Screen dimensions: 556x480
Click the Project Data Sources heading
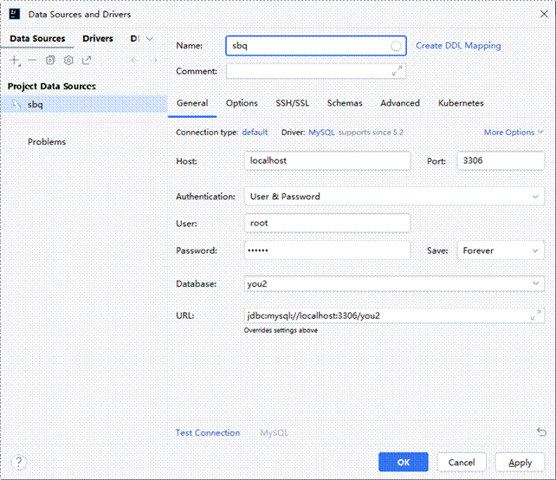click(52, 86)
